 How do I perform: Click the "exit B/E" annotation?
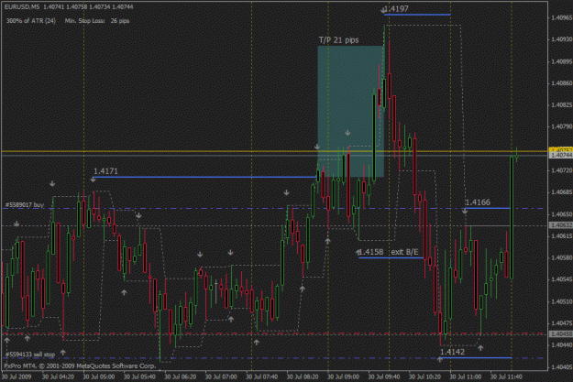point(404,252)
